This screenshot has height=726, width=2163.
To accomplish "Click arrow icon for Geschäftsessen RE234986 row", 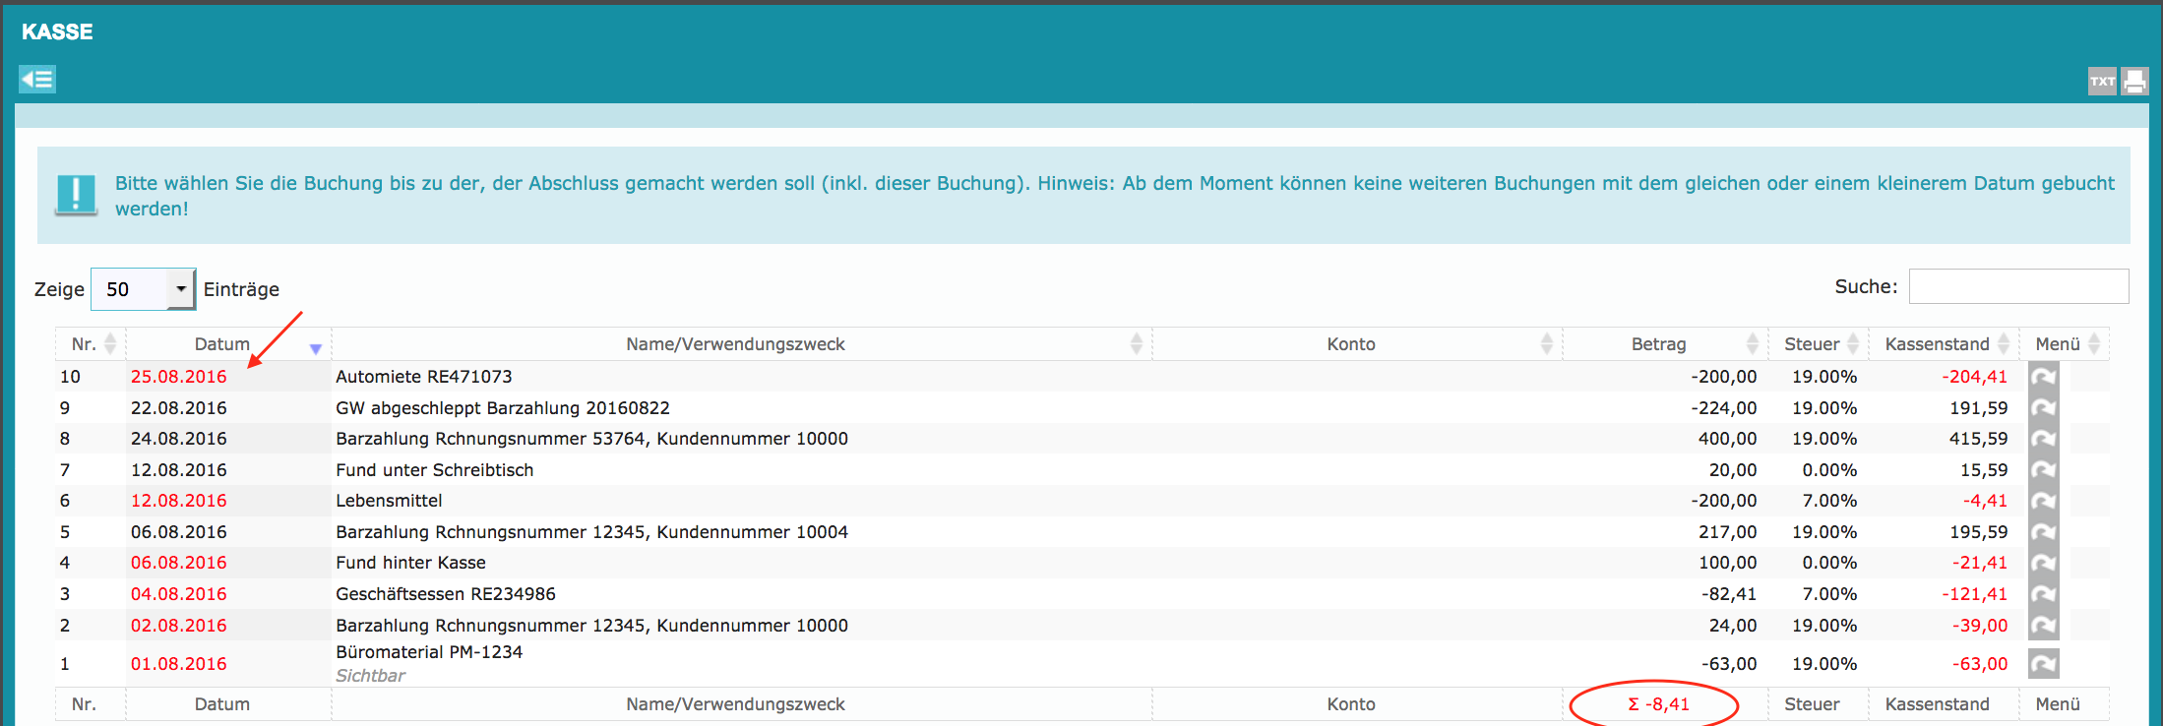I will coord(2043,594).
